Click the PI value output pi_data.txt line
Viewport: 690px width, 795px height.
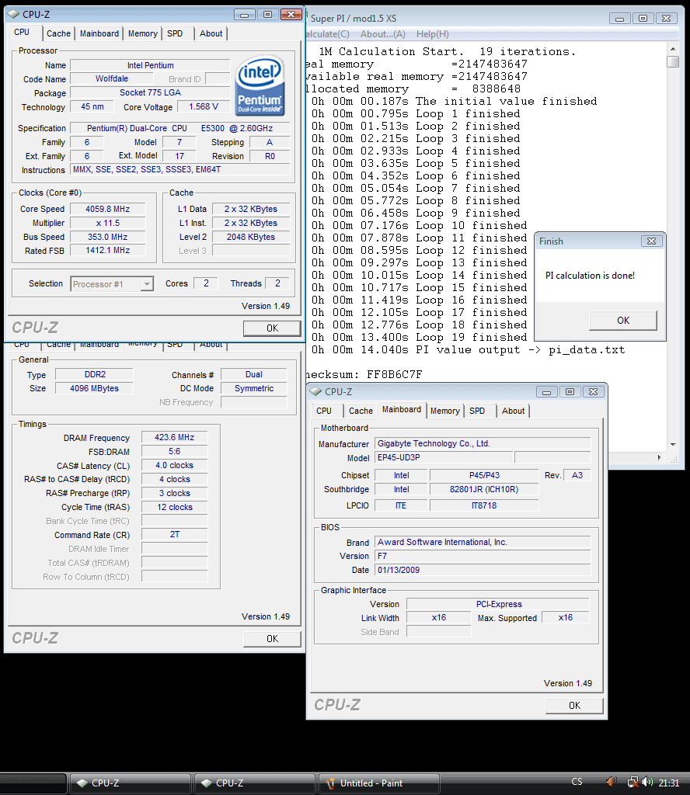(x=468, y=350)
